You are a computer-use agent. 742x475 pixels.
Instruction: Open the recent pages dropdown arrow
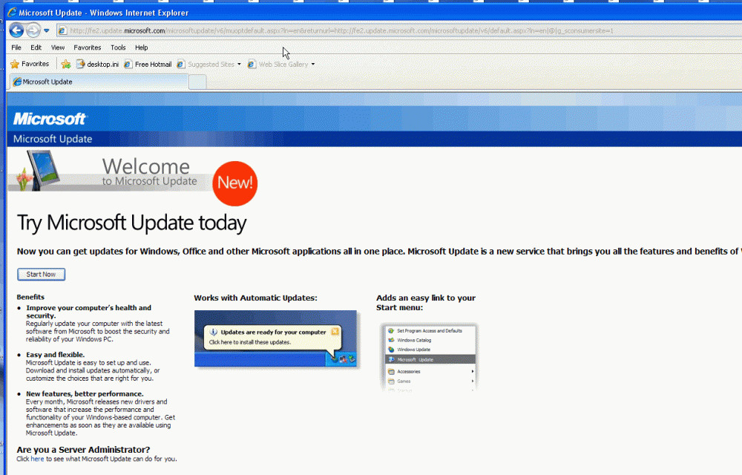[47, 30]
